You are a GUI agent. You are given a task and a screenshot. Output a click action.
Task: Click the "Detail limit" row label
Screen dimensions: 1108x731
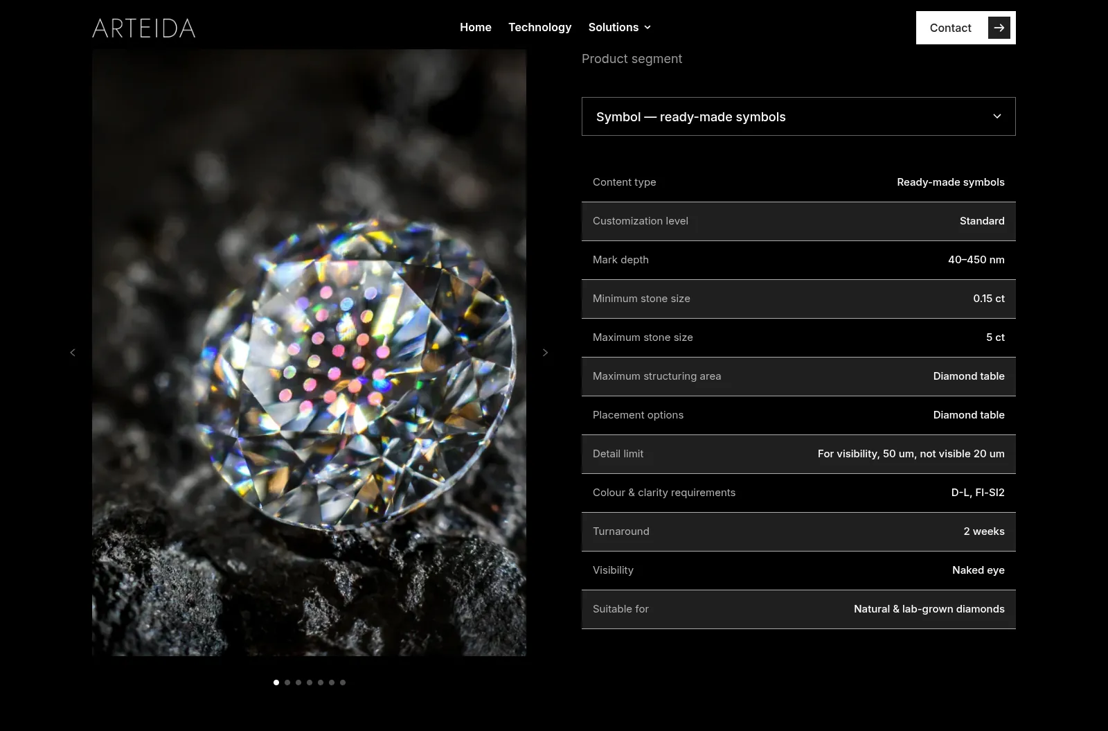618,454
